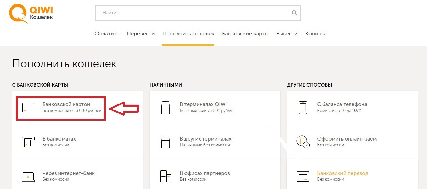
Task: Click text Без комиссии от 3 000 рублей
Action: [72, 111]
